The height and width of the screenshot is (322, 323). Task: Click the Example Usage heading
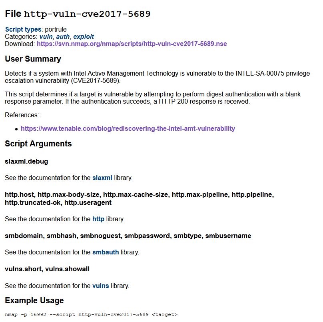(34, 300)
